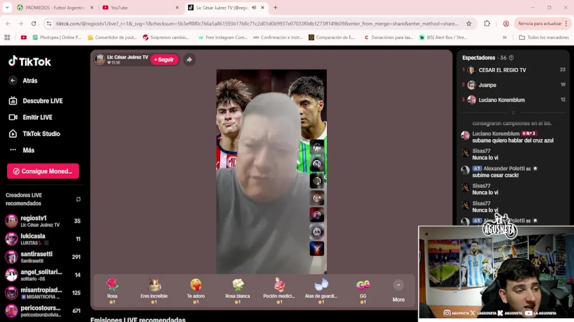
Task: Open a new browser tab
Action: coord(275,8)
